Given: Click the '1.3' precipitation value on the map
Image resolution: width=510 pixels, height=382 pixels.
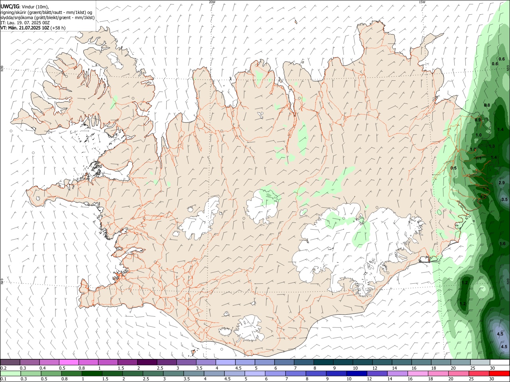Looking at the screenshot, I should click(492, 146).
